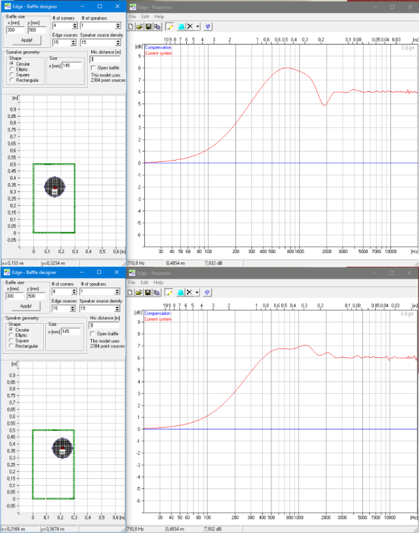Open Help menu in lower Response window

(158, 282)
